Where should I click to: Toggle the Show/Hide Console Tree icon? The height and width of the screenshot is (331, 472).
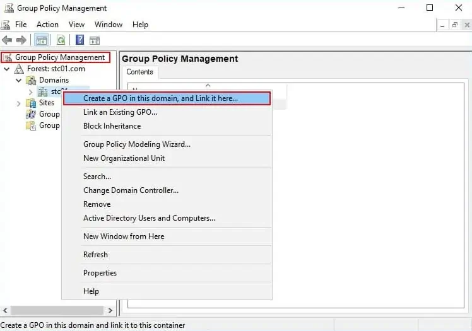coord(42,40)
